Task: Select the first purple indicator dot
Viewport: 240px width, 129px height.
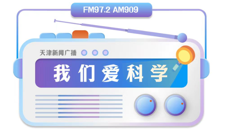Action: click(x=84, y=53)
